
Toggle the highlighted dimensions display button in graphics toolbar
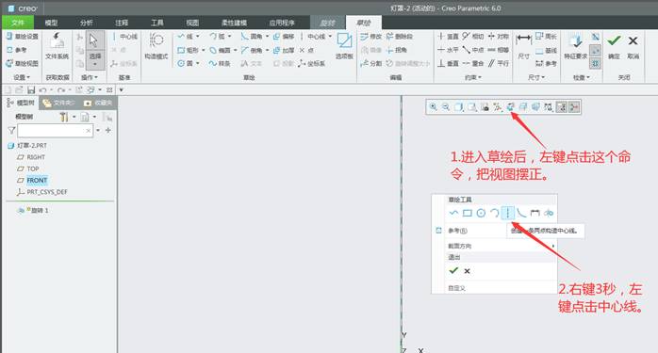tap(562, 107)
